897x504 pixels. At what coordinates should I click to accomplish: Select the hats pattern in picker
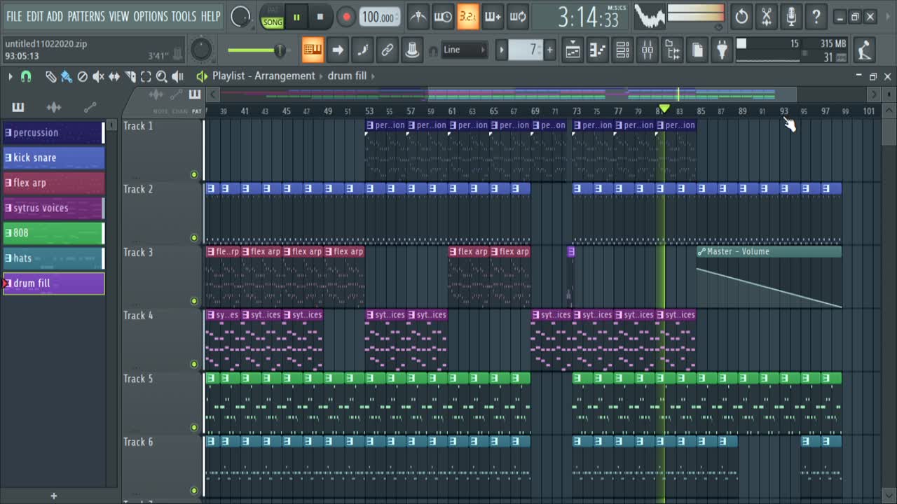coord(54,258)
